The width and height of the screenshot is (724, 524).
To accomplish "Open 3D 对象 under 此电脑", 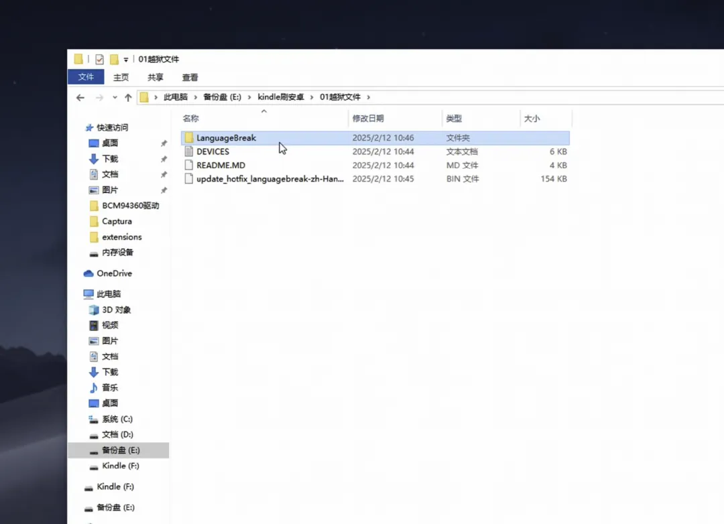I will click(x=117, y=310).
